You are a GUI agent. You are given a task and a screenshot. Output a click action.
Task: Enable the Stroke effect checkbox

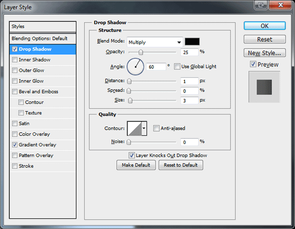tap(15, 166)
